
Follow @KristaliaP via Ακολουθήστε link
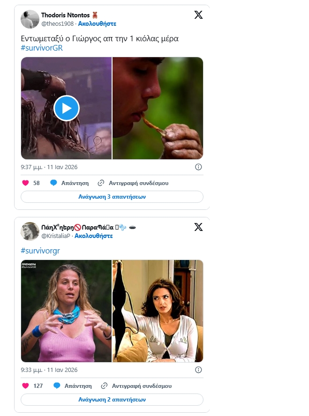tap(94, 236)
